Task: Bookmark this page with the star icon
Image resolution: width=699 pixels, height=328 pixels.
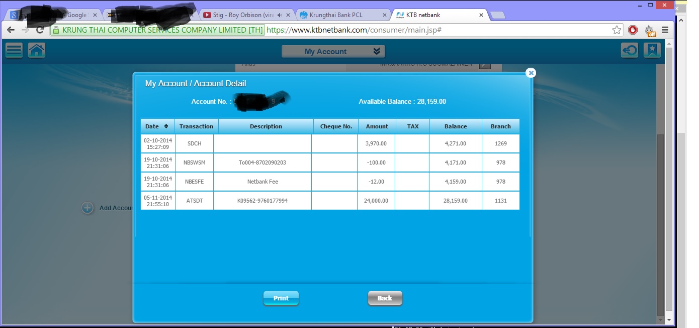Action: [x=617, y=30]
